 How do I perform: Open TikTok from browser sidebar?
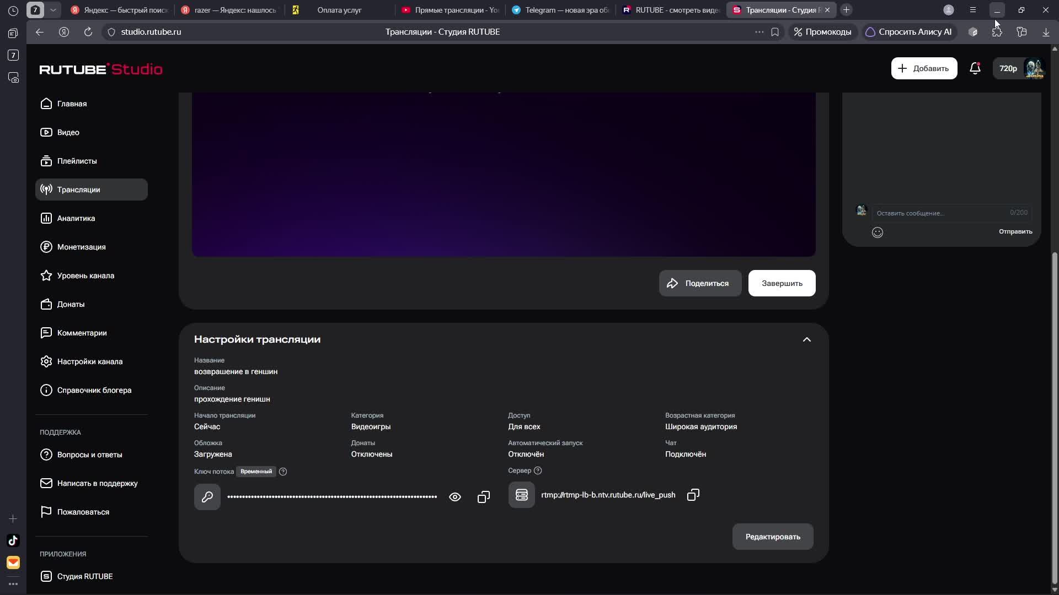pos(13,540)
